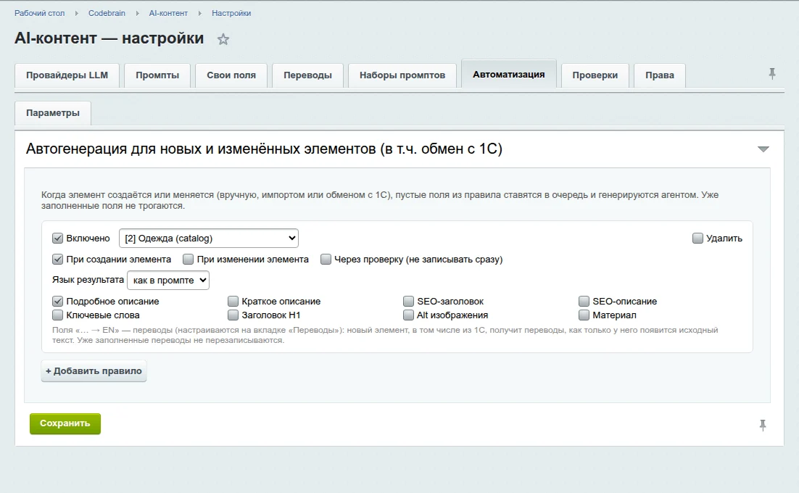Go to the Переводы tab
799x493 pixels.
click(307, 75)
